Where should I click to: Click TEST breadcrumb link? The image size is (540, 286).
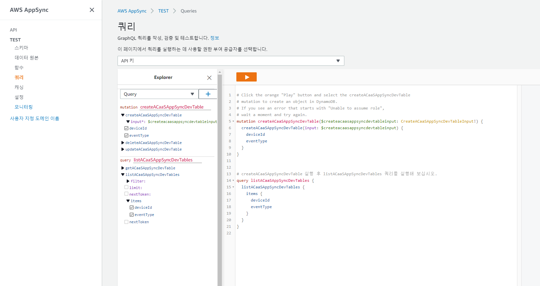pyautogui.click(x=163, y=11)
